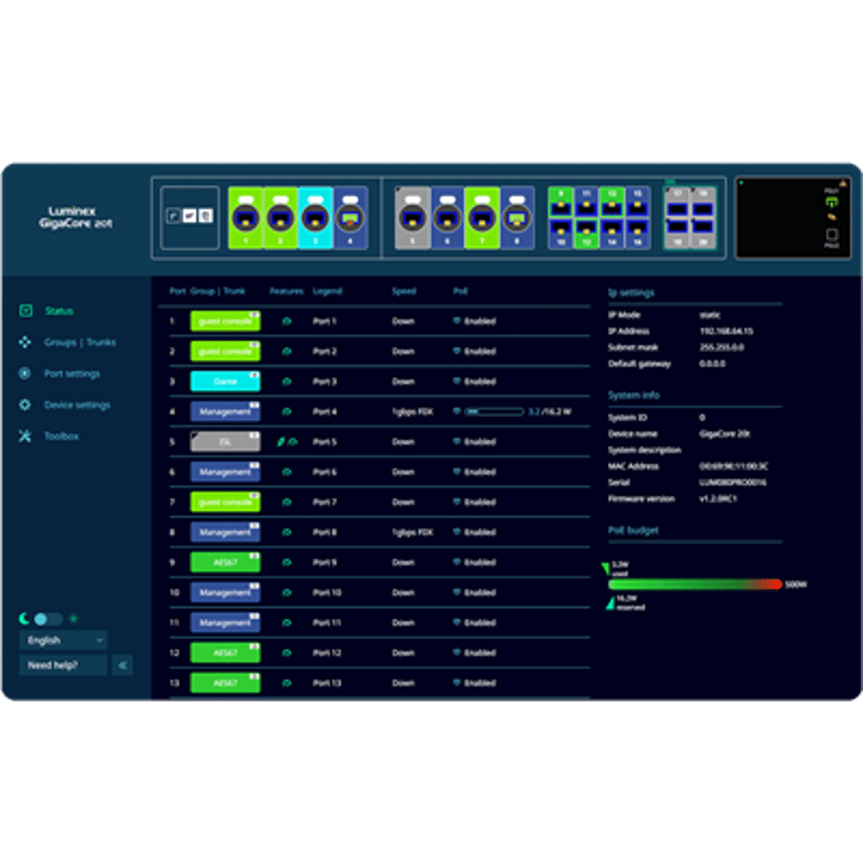Click the Device settings gear icon
The image size is (863, 863).
coord(25,405)
